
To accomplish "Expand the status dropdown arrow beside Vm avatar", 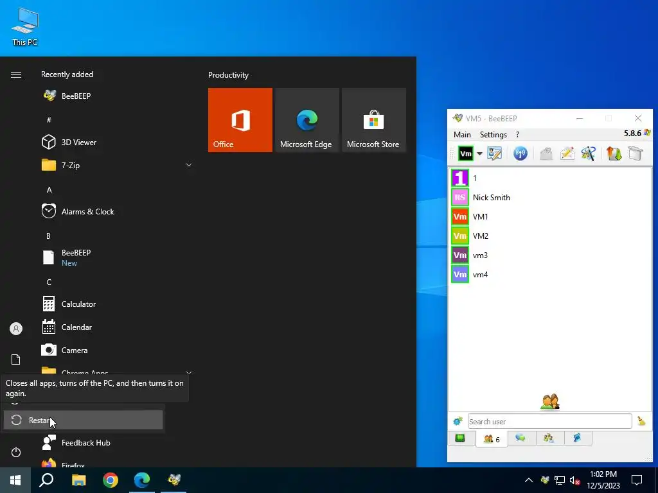I will pyautogui.click(x=479, y=153).
